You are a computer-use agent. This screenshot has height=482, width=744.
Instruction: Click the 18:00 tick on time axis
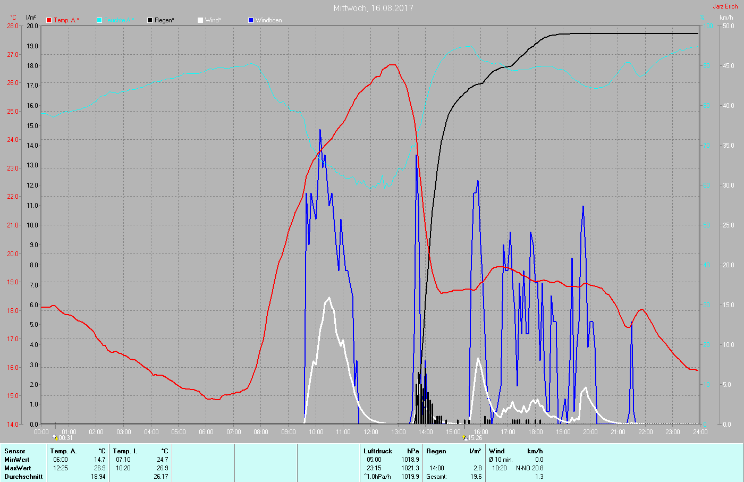535,432
